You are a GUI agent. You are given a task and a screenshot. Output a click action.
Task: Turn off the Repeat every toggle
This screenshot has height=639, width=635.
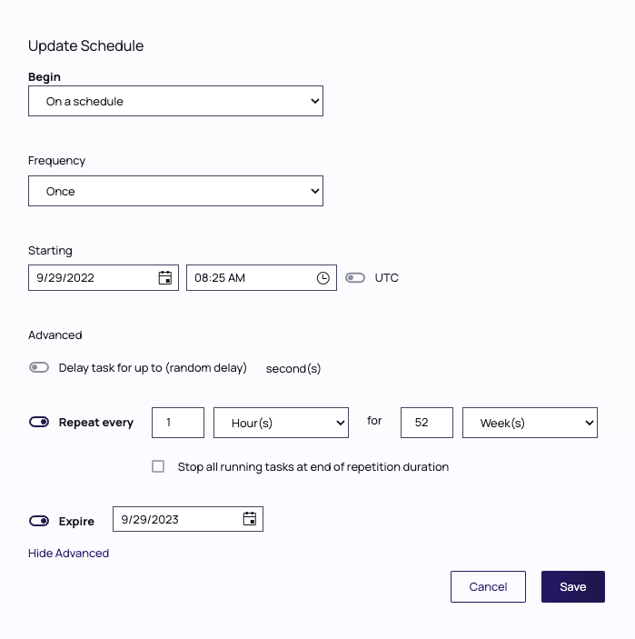(39, 423)
